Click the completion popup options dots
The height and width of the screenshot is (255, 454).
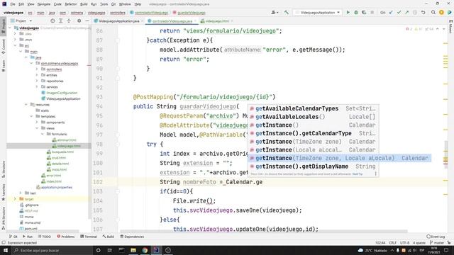(x=375, y=174)
